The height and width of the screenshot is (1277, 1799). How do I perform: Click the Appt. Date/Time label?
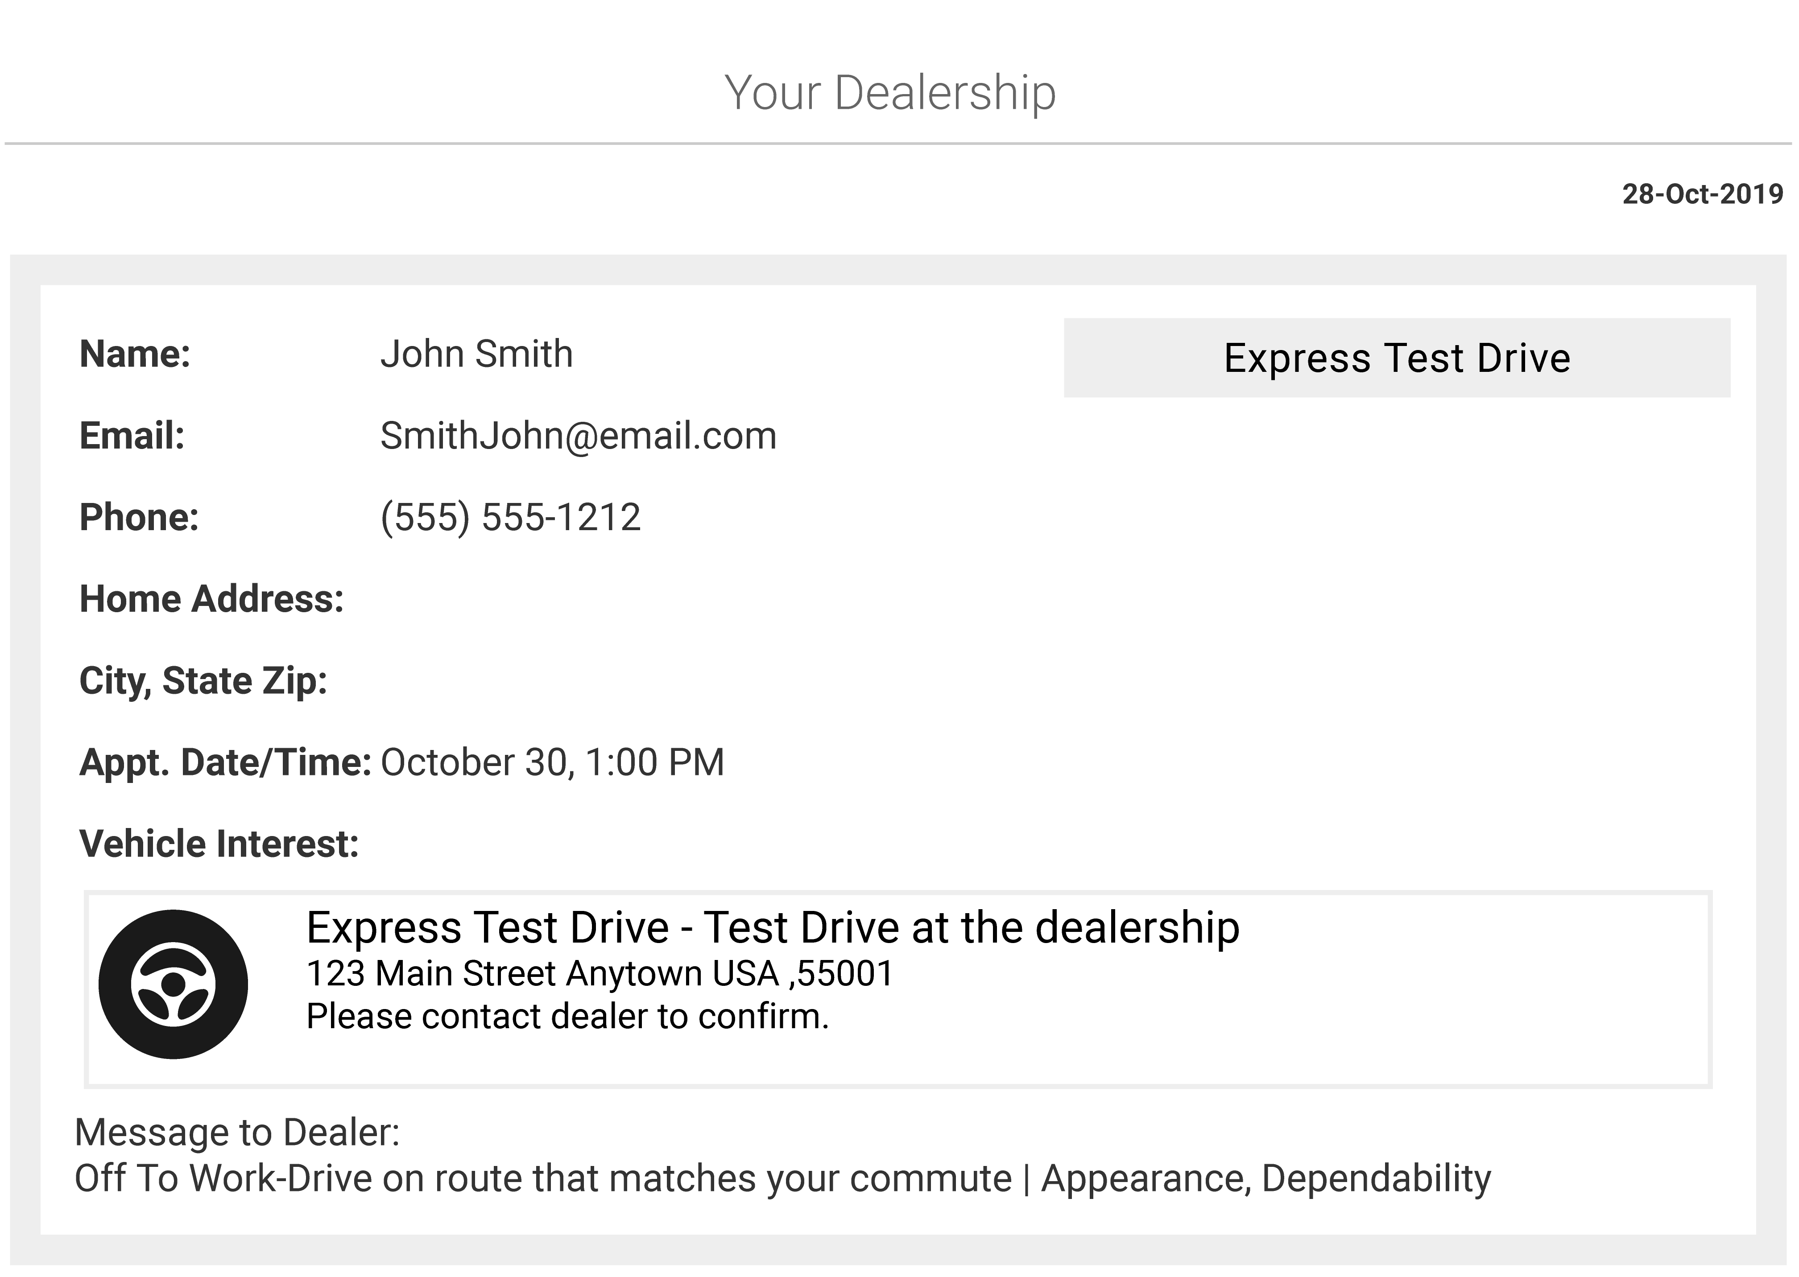click(x=225, y=763)
